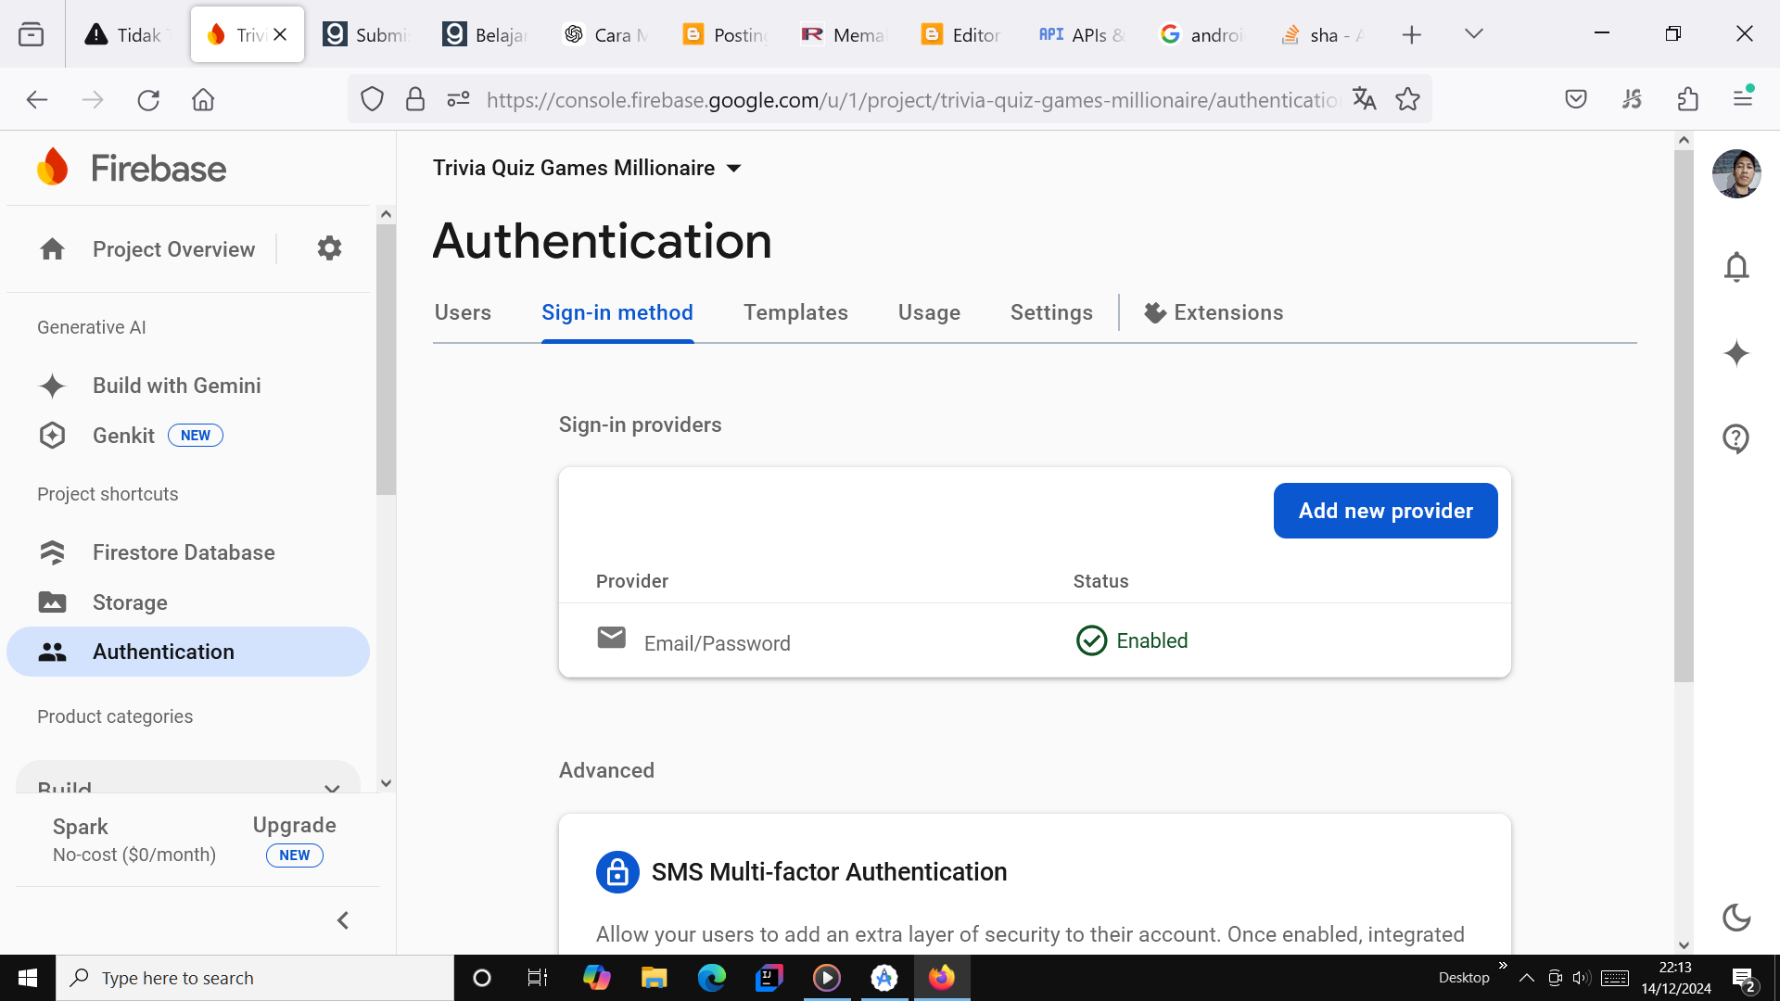Open the Firefox View icon
This screenshot has width=1780, height=1001.
pyautogui.click(x=31, y=35)
